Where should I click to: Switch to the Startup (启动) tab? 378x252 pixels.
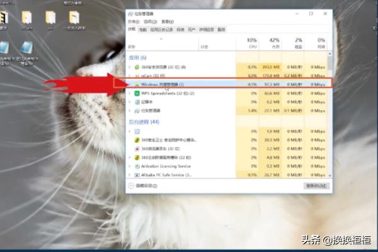tap(180, 30)
